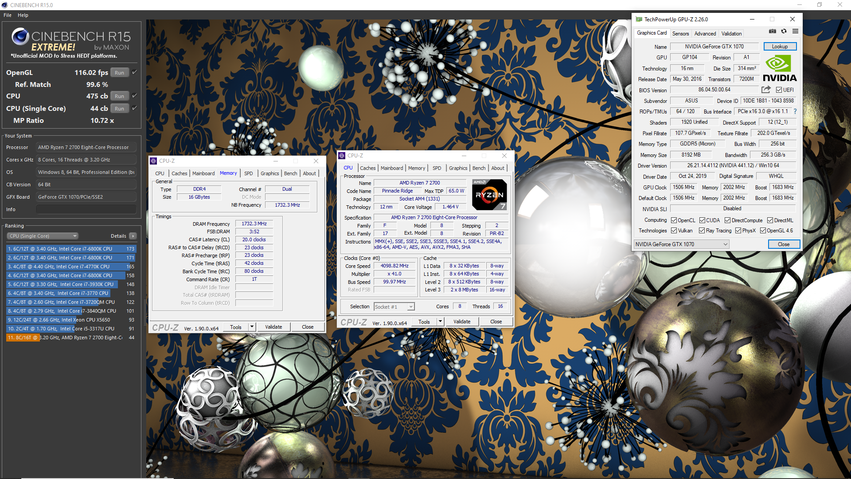Click the GPU-Z title bar icon
This screenshot has height=479, width=851.
click(639, 19)
